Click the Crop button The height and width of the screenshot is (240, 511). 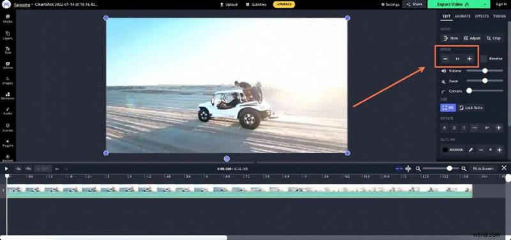[x=493, y=38]
